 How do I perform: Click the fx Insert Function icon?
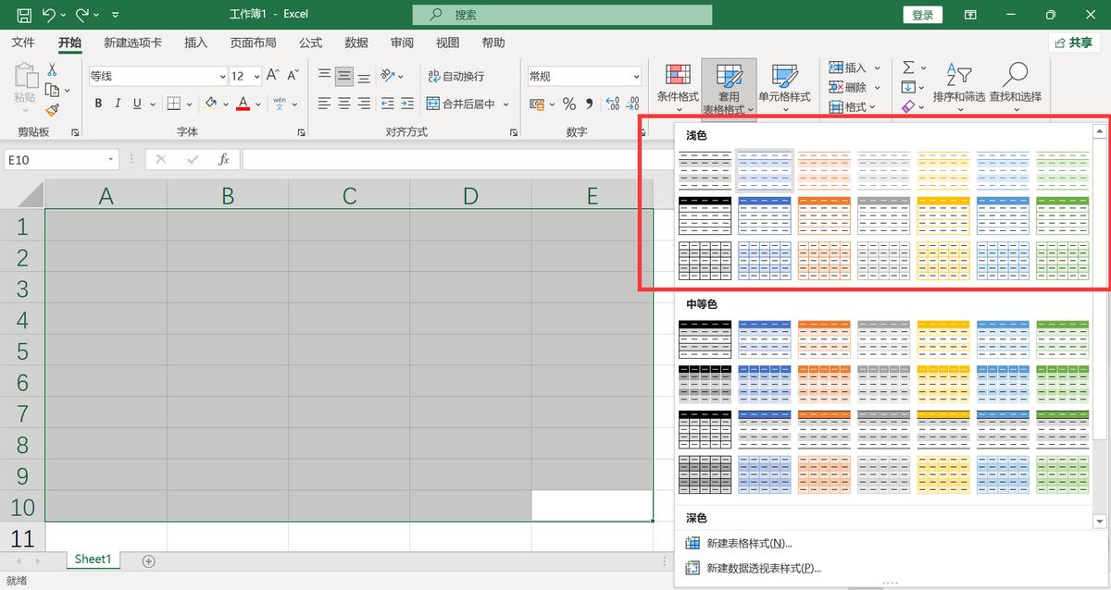pos(223,159)
